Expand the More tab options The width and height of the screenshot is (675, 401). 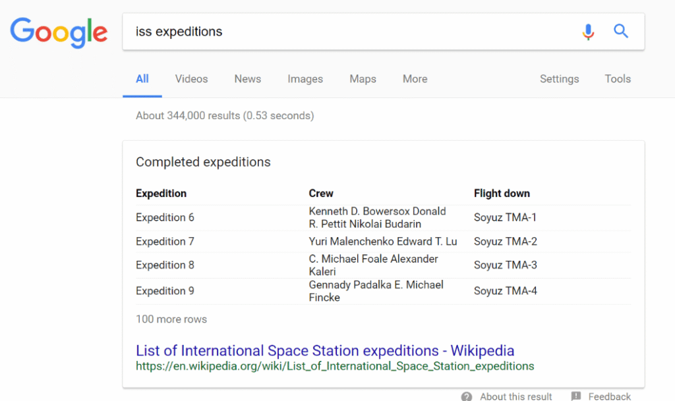coord(415,78)
